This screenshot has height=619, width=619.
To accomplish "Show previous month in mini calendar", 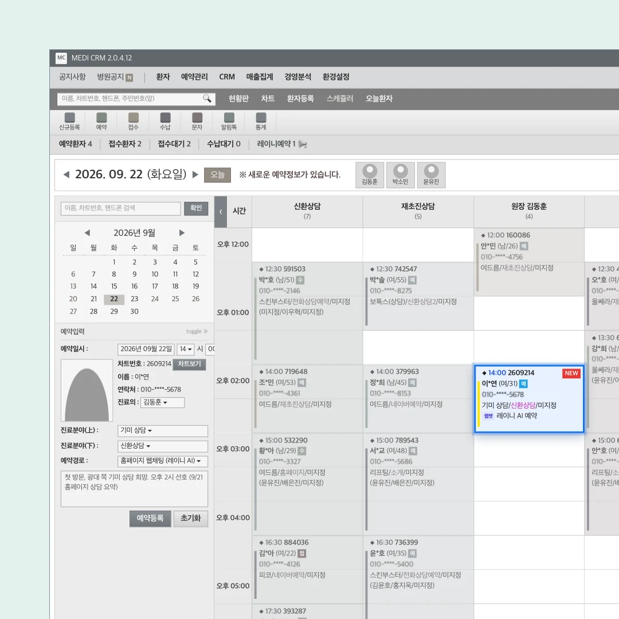I will 87,233.
